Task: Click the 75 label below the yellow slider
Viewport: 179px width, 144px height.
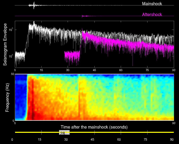Action: coord(145,140)
